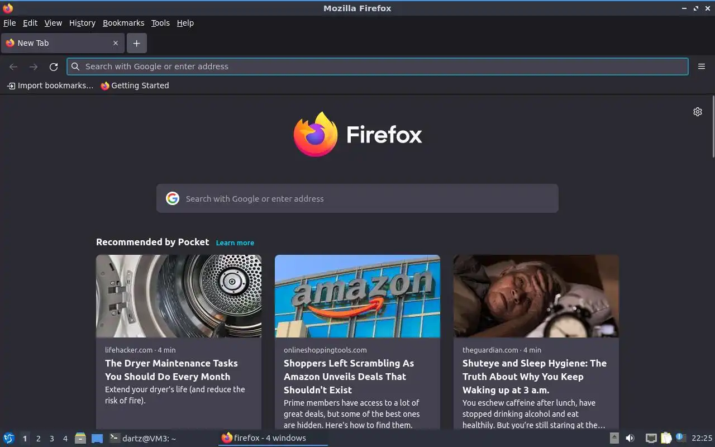Click the Back navigation arrow
Image resolution: width=715 pixels, height=447 pixels.
coord(13,66)
